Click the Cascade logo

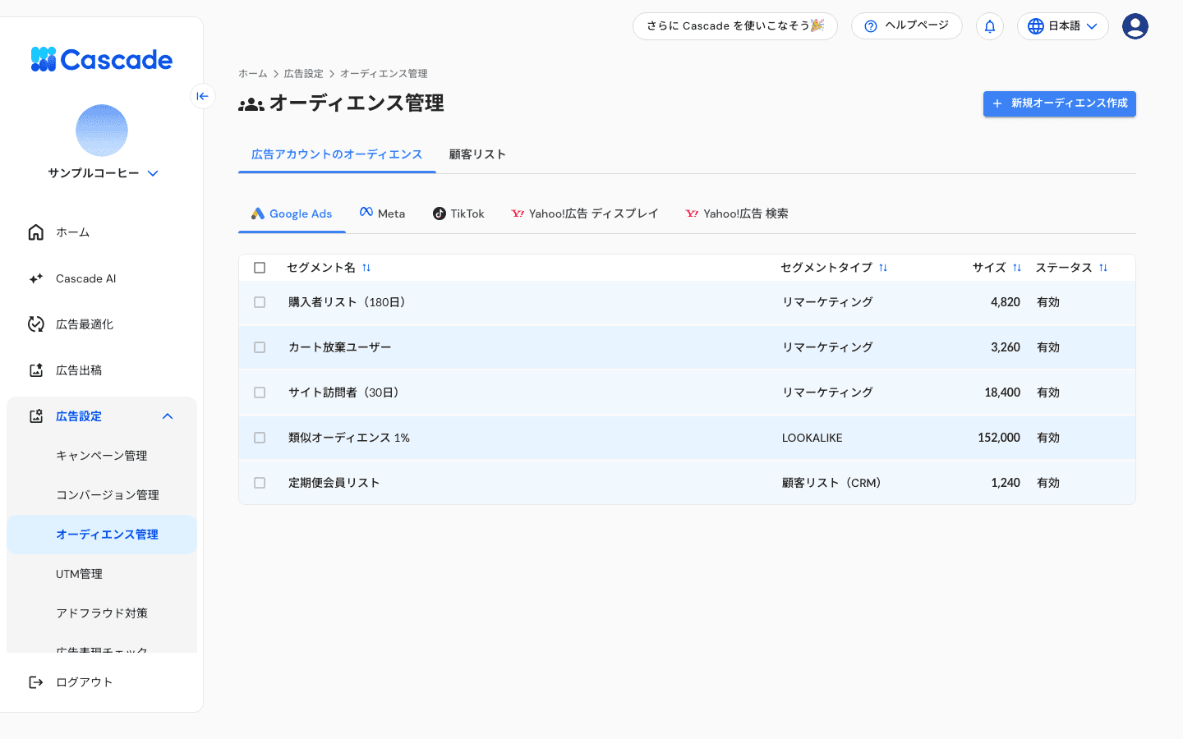[x=101, y=59]
